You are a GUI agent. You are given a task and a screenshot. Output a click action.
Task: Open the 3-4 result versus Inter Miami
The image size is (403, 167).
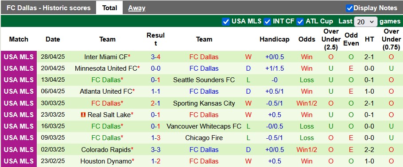[x=155, y=57]
